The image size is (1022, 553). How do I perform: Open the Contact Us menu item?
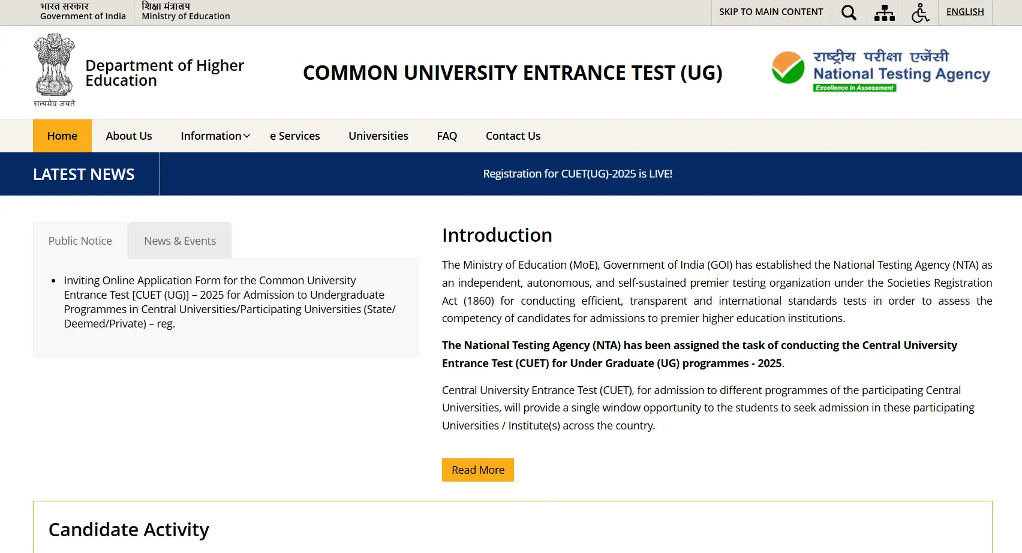pyautogui.click(x=513, y=136)
